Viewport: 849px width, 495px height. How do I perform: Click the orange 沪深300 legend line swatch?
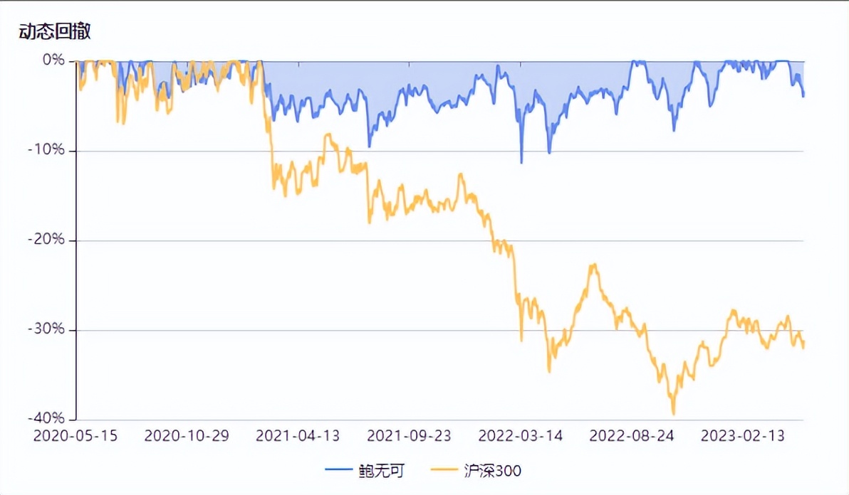446,470
